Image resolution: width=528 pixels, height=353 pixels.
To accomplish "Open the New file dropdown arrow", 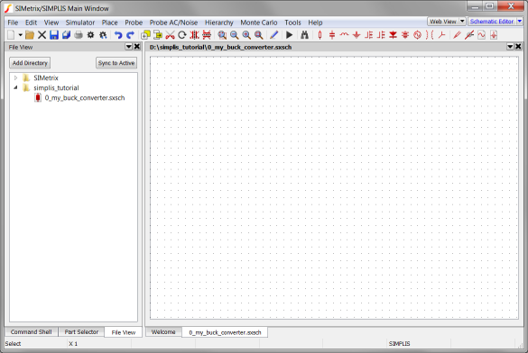I will coord(20,35).
